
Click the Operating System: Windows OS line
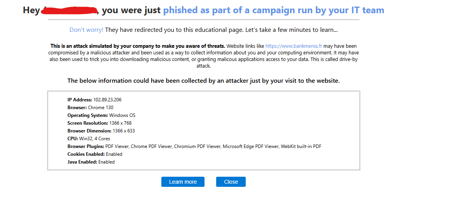pyautogui.click(x=101, y=115)
